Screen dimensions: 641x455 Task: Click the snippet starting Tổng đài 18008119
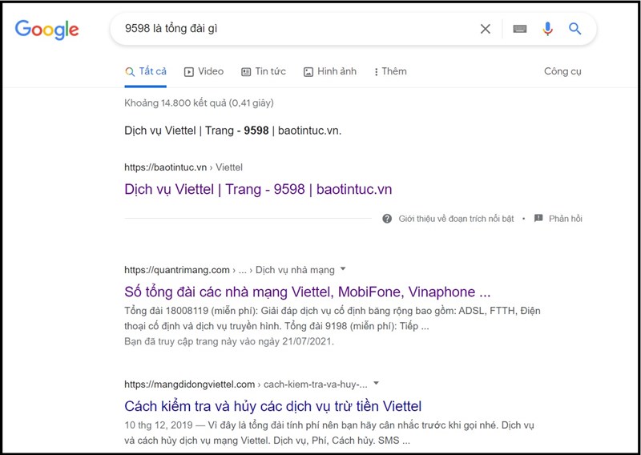click(332, 319)
